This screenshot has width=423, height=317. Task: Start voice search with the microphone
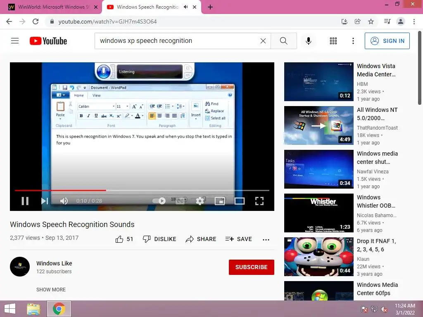click(x=309, y=41)
